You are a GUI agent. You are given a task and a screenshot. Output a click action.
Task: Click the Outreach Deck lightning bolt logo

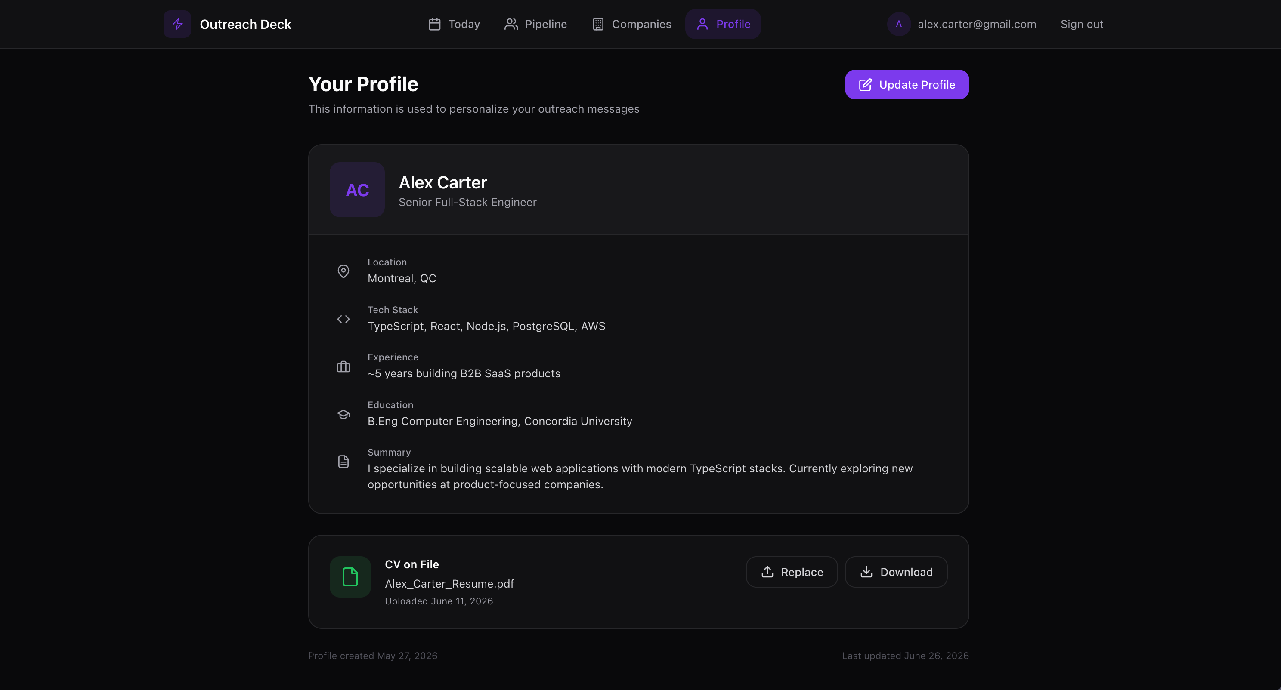(177, 24)
